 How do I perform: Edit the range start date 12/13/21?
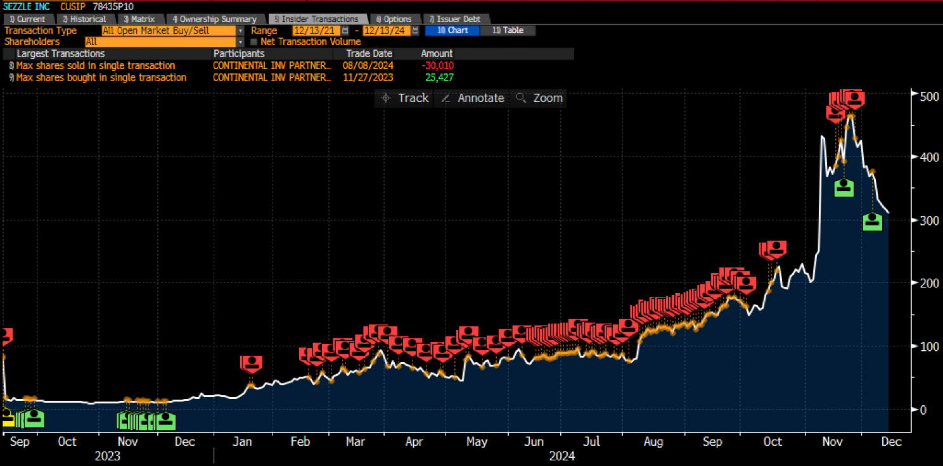[x=316, y=30]
